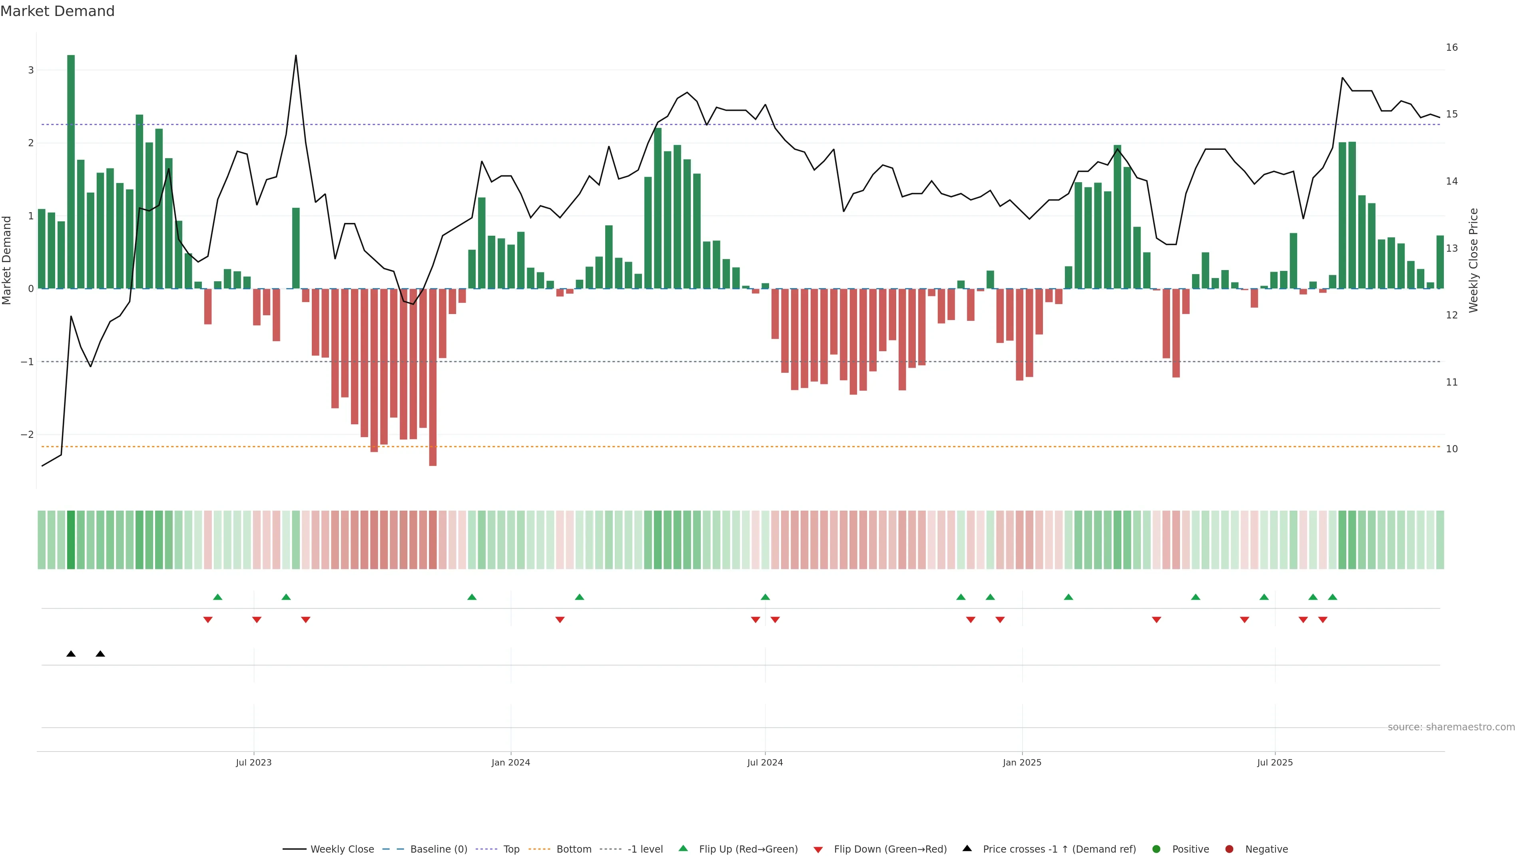
Task: Click the Jul 2024 axis label
Action: pyautogui.click(x=765, y=762)
